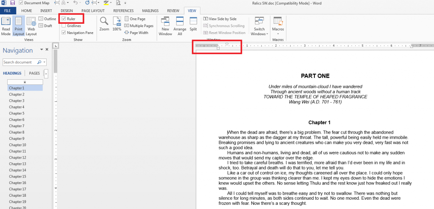Open the Macros dropdown
The width and height of the screenshot is (434, 209).
point(278,26)
